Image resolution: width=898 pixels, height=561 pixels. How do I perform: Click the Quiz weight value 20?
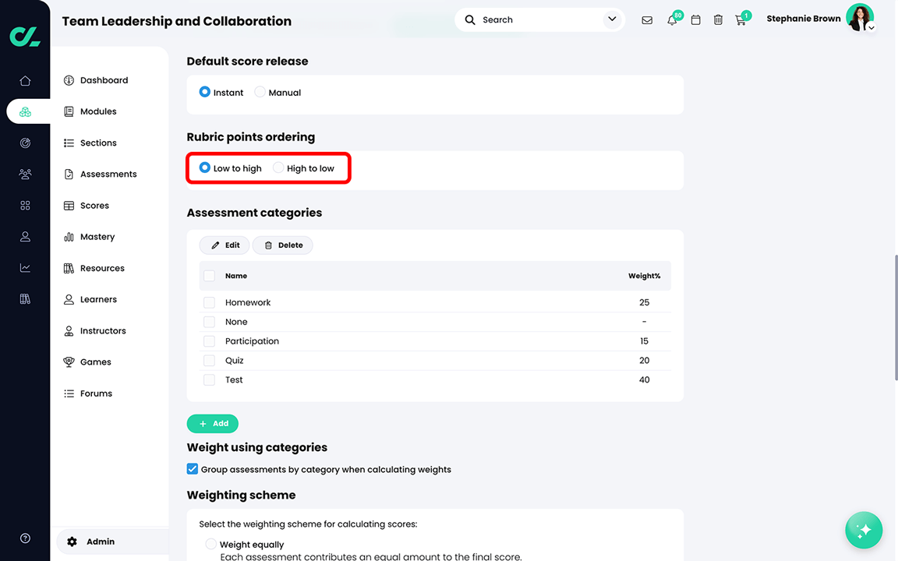click(645, 360)
